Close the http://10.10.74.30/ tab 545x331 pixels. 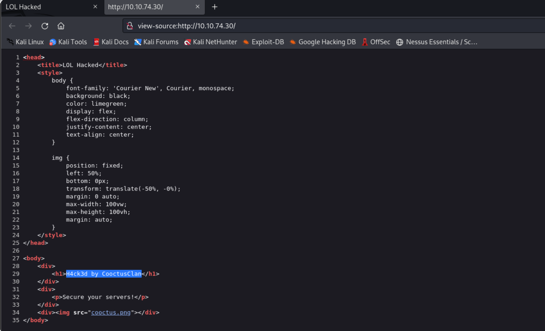point(198,7)
